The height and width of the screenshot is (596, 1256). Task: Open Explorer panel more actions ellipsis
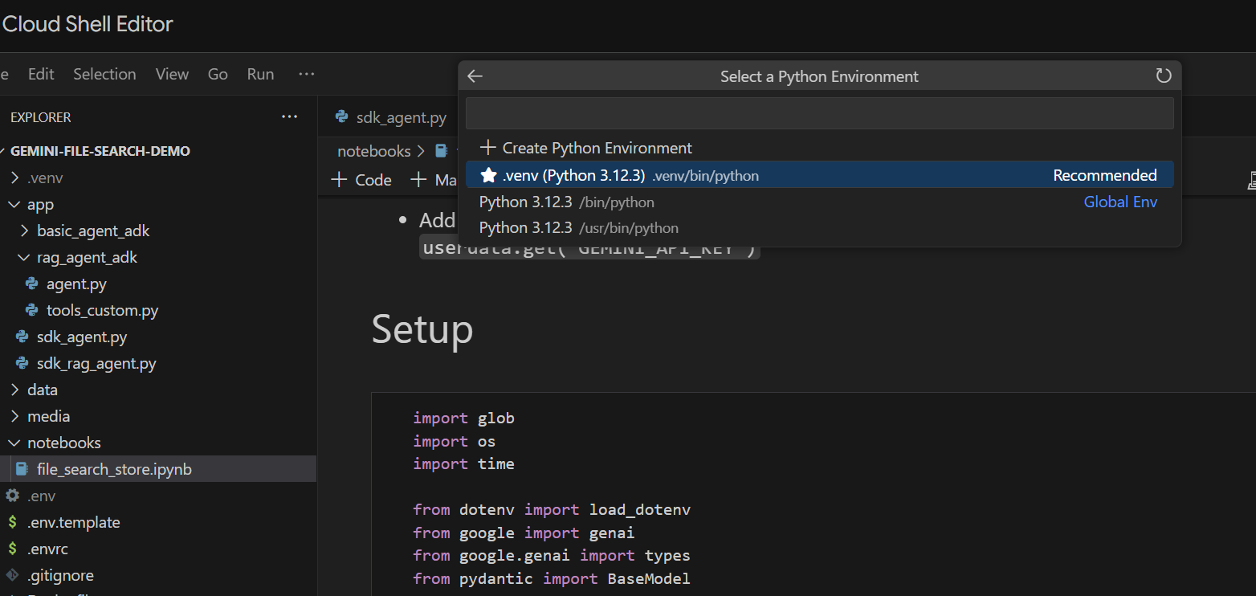289,117
